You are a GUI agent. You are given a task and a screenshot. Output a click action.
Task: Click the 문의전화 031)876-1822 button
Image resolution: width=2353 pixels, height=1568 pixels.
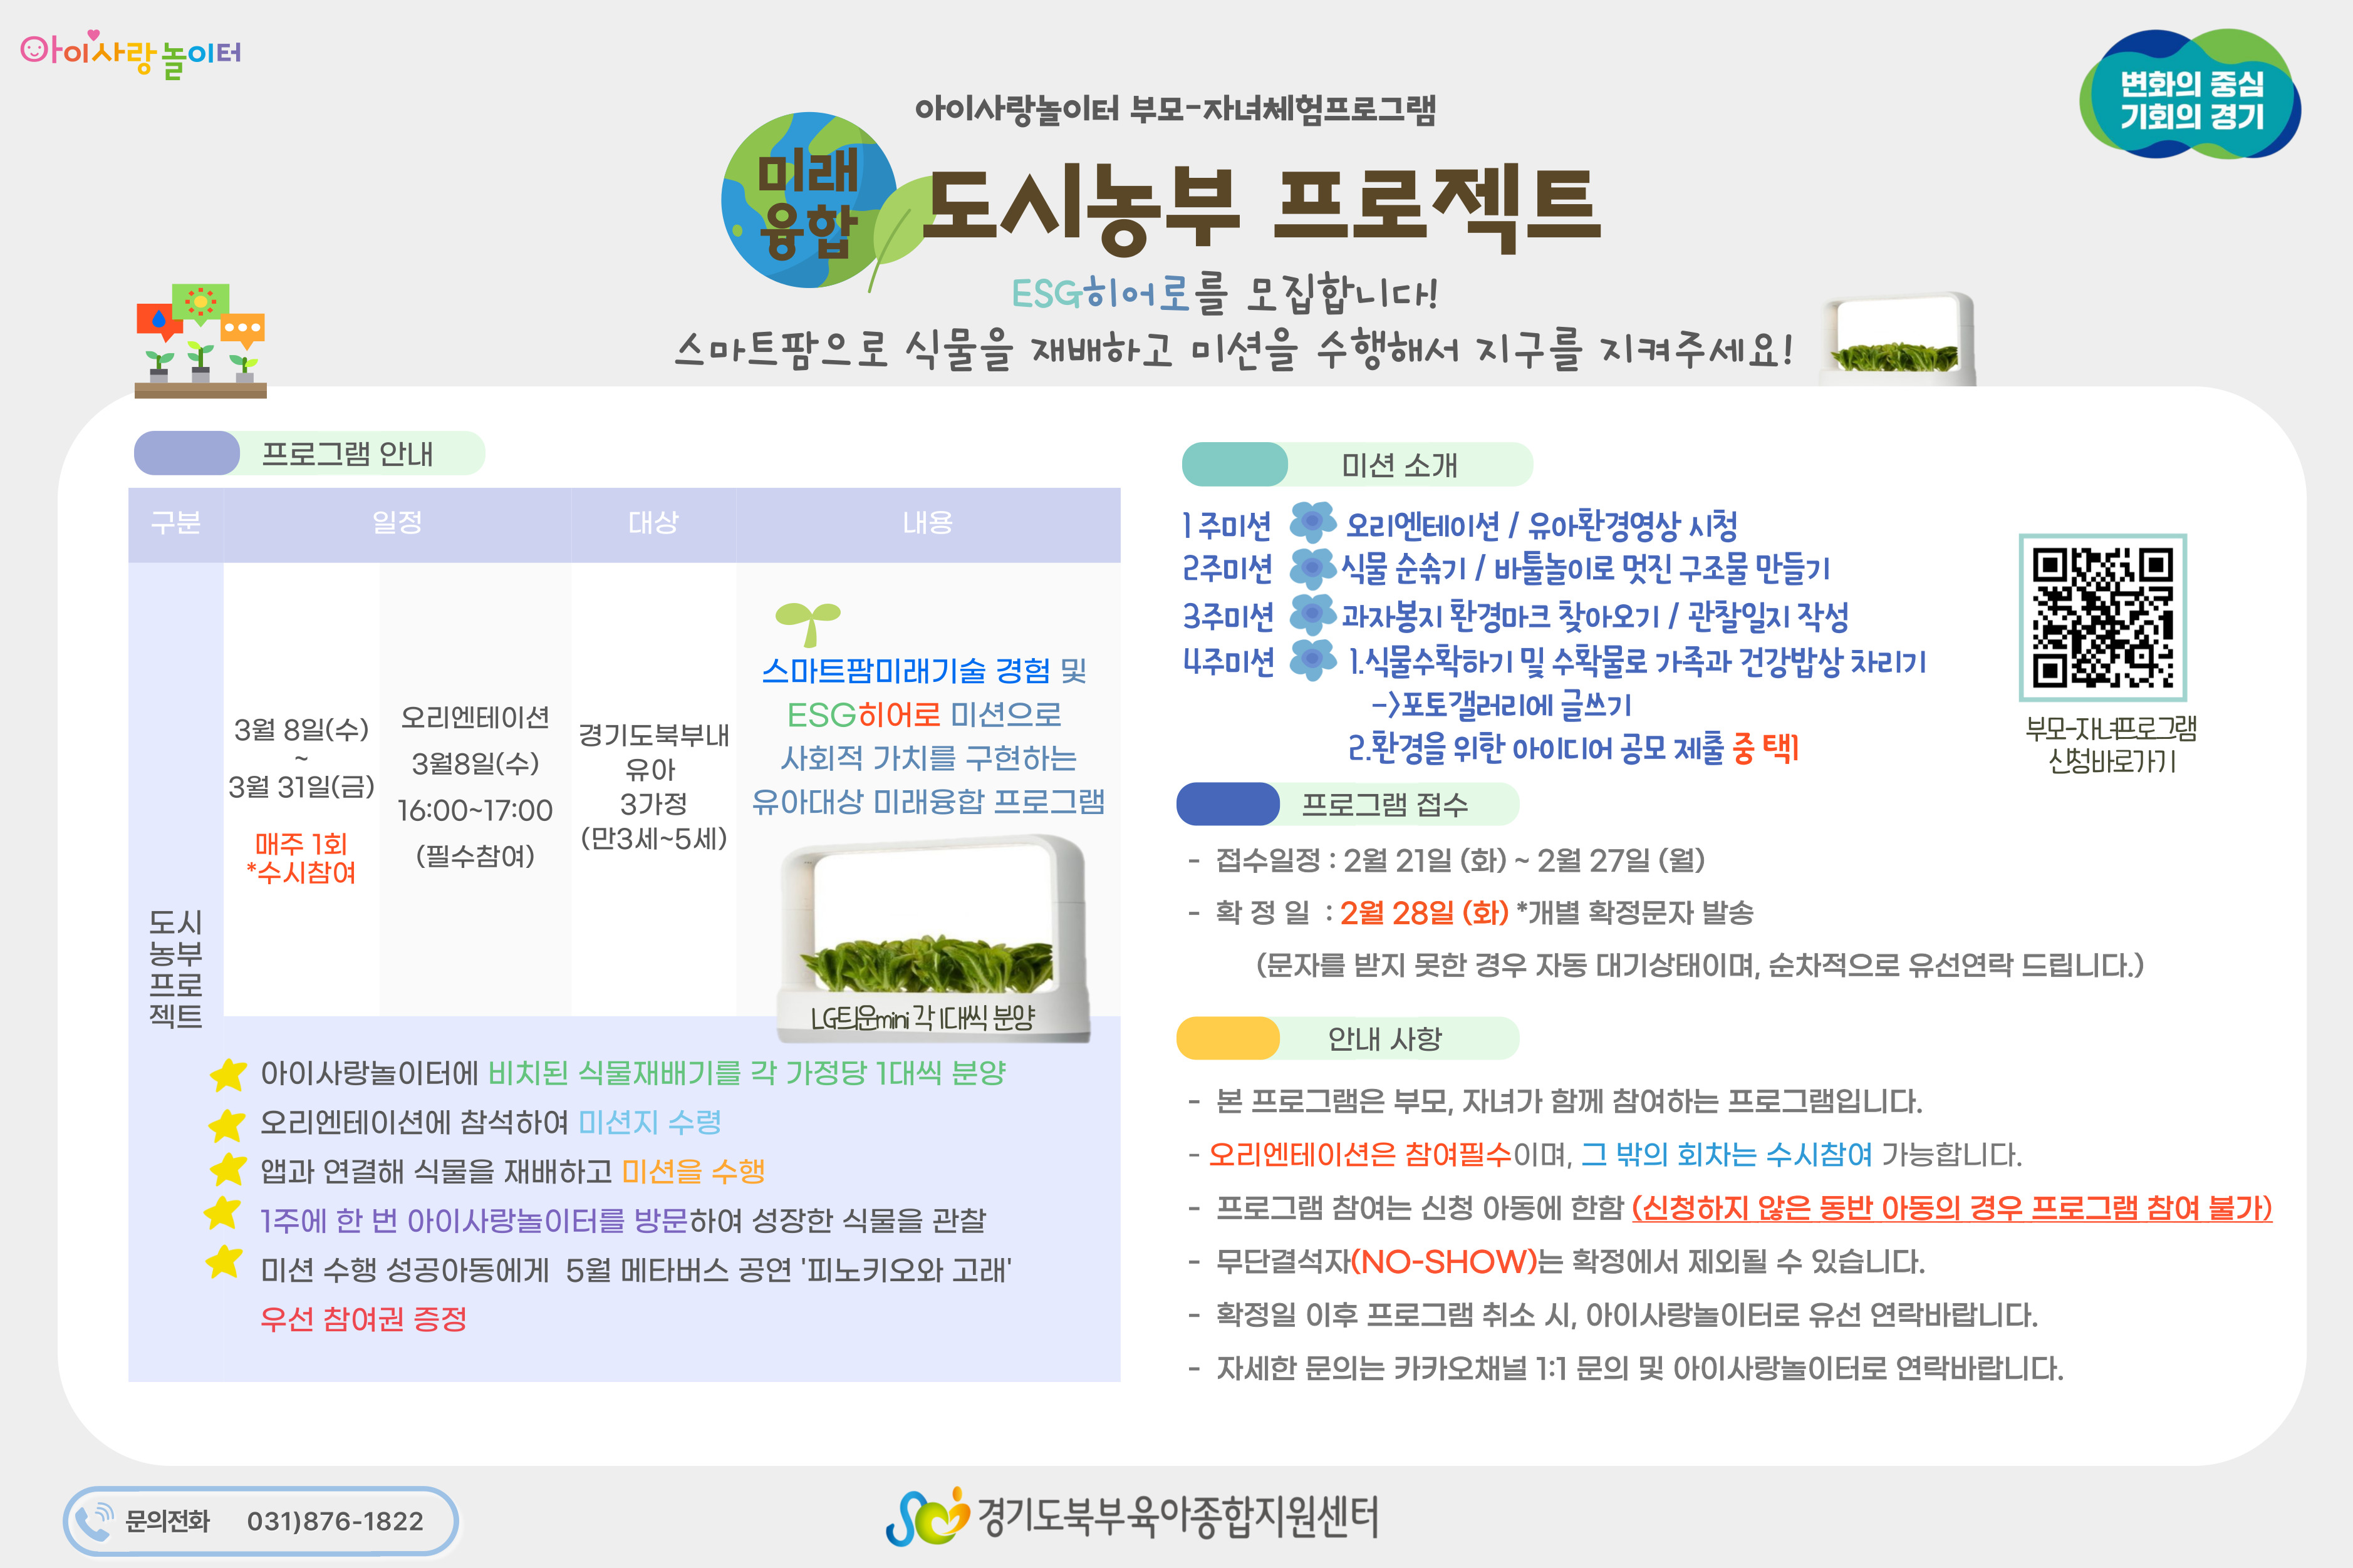[x=260, y=1520]
